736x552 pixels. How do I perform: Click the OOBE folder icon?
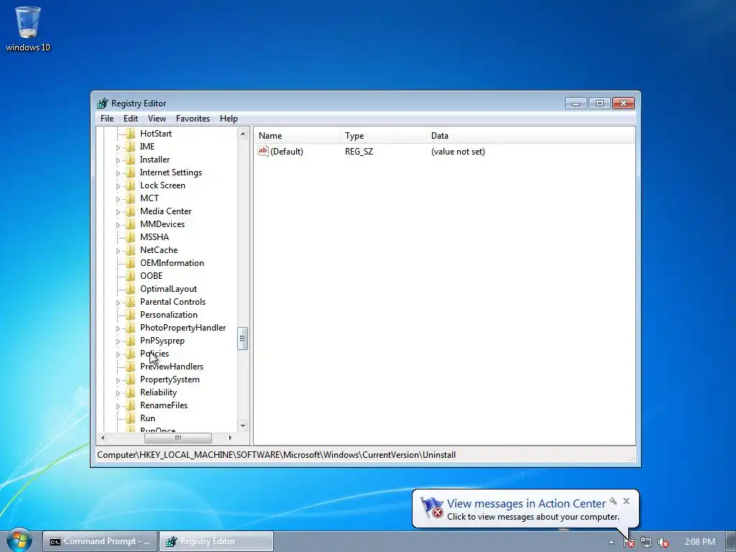131,276
